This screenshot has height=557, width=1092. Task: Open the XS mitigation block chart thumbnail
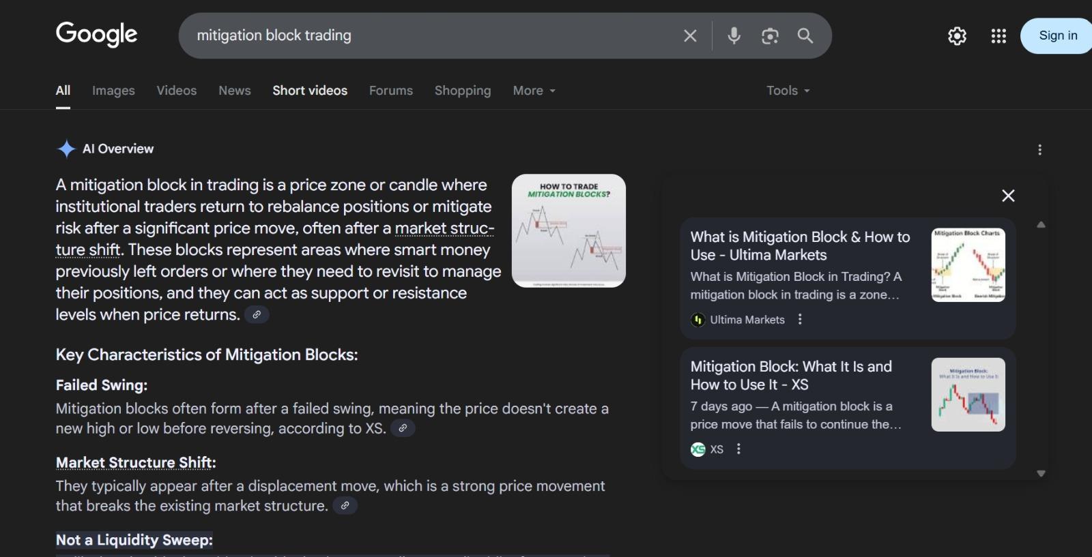[968, 394]
